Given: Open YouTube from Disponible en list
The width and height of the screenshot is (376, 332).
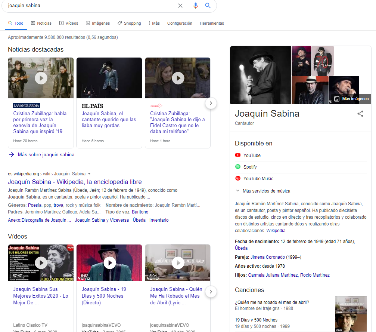Looking at the screenshot, I should (252, 155).
